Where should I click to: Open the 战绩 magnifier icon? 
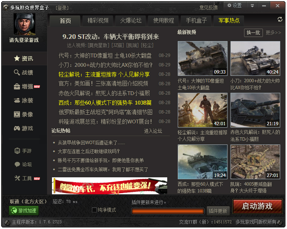point(17,72)
